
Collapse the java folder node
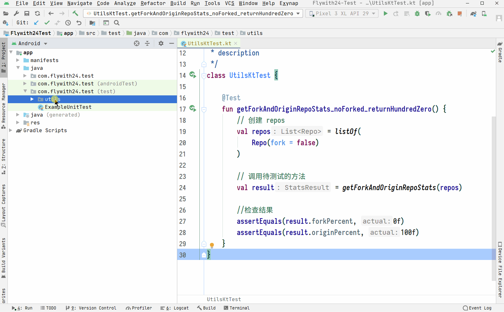point(18,68)
